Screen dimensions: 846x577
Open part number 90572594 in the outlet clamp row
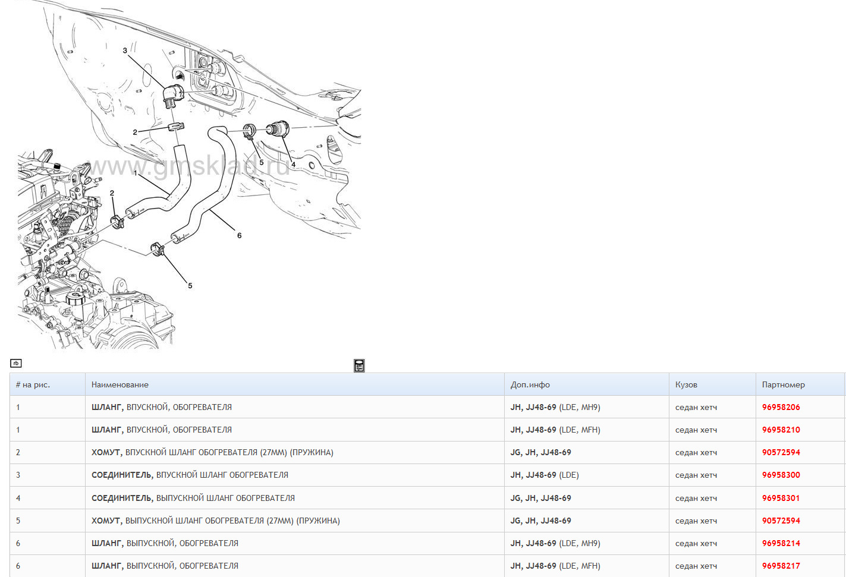coord(781,521)
